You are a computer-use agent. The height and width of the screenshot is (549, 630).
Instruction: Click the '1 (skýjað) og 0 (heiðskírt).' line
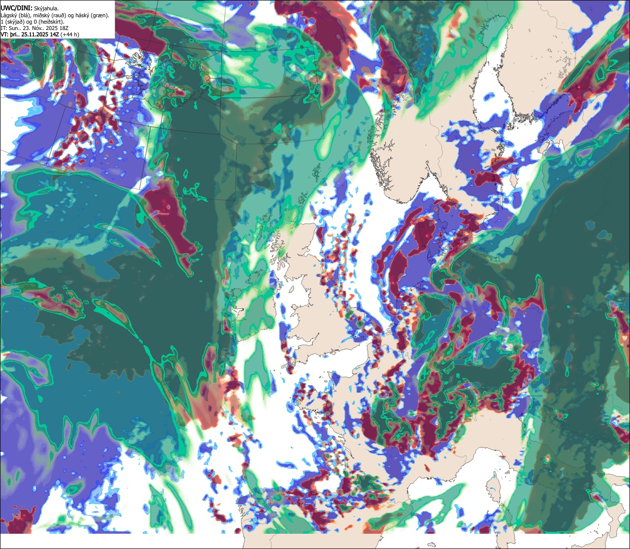click(32, 22)
